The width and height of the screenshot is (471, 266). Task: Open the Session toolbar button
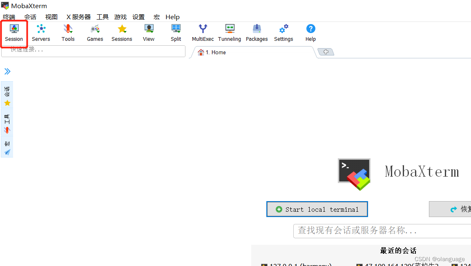[14, 33]
